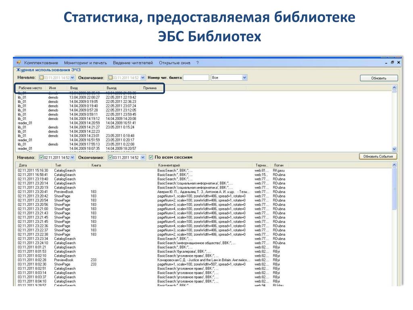Click the Терми... column header
This screenshot has height=310, width=413.
pos(262,165)
